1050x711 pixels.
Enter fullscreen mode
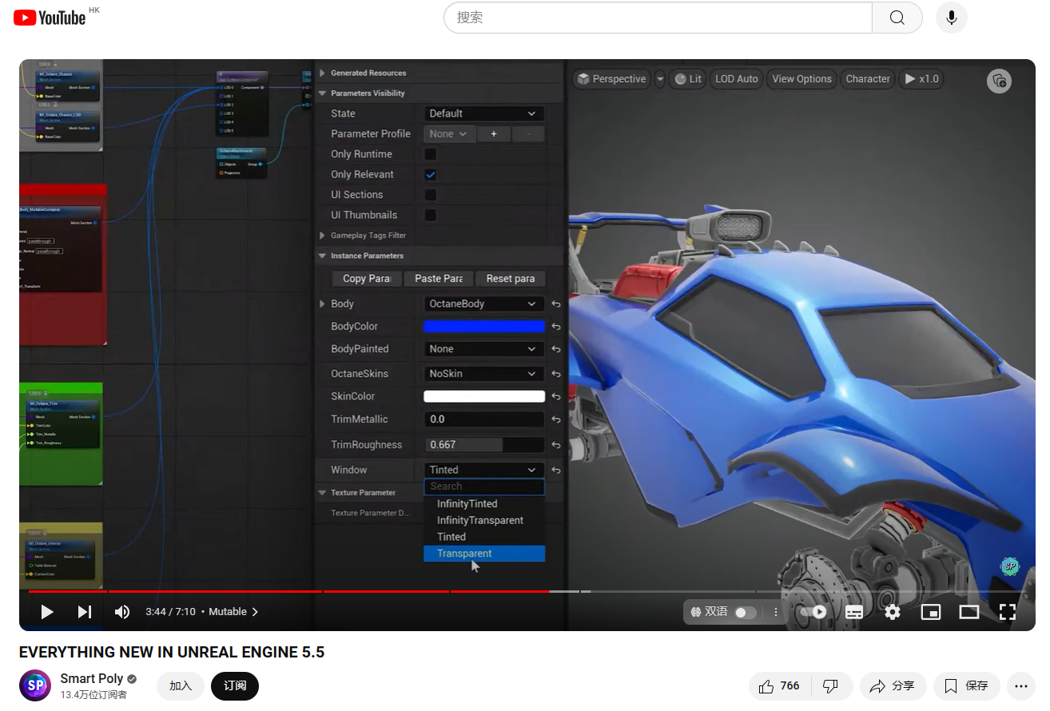coord(1007,612)
